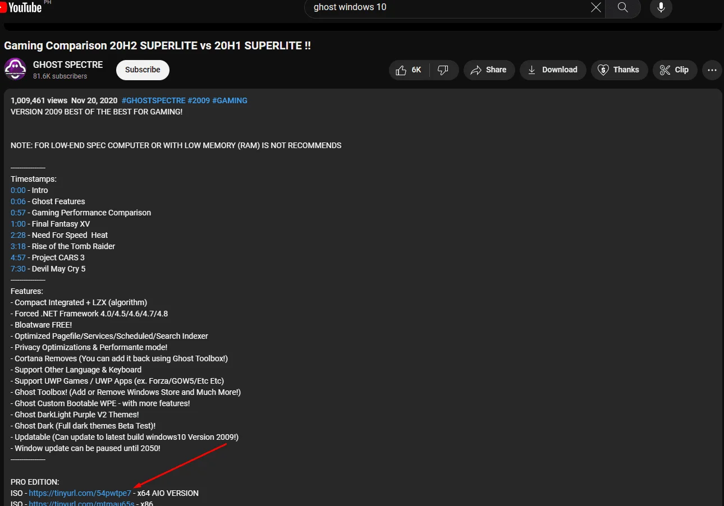Dislike the video with thumbs-down icon
The image size is (724, 506).
[x=443, y=70]
